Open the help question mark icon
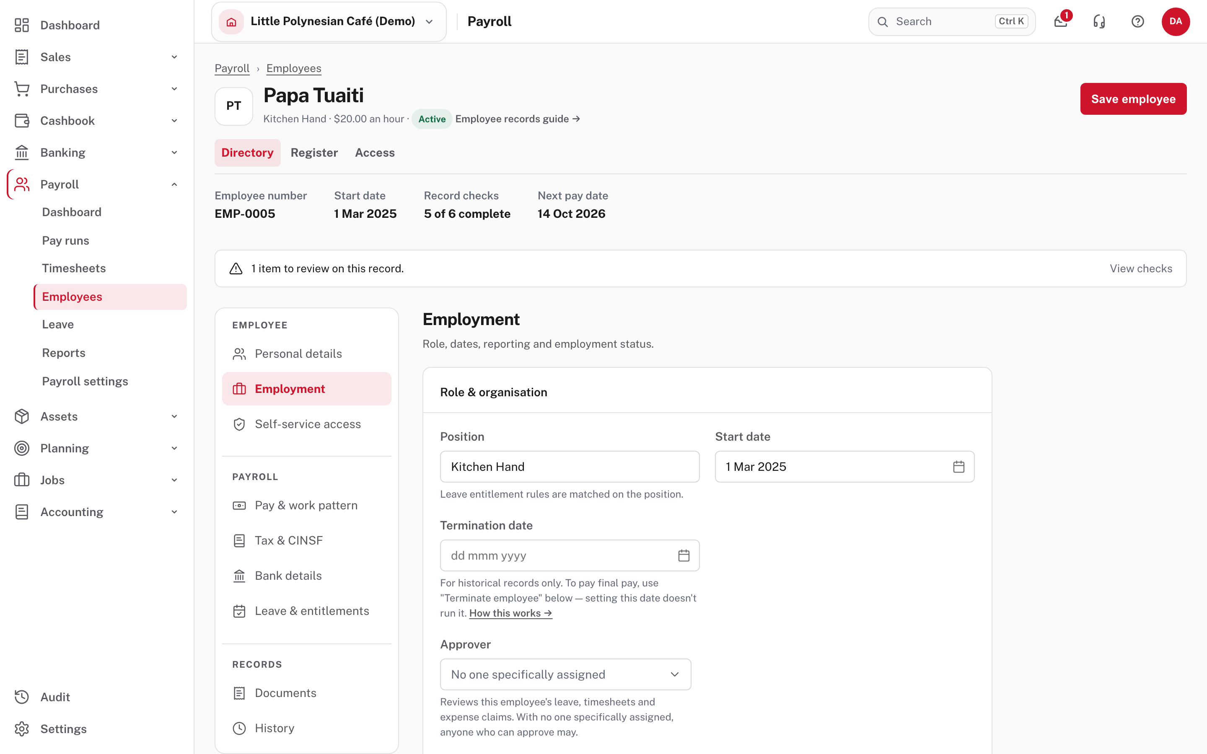Screen dimensions: 1207x754 pos(1138,21)
